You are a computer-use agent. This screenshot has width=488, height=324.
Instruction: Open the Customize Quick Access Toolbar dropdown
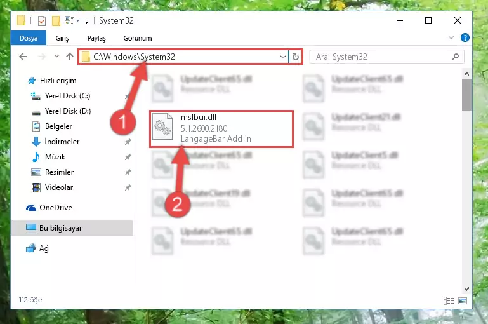click(x=86, y=21)
